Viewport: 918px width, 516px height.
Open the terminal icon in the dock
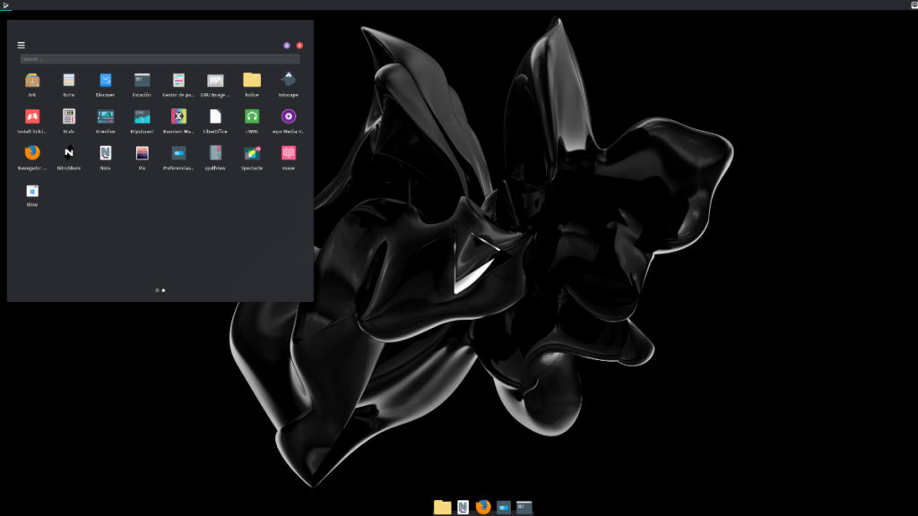(524, 506)
